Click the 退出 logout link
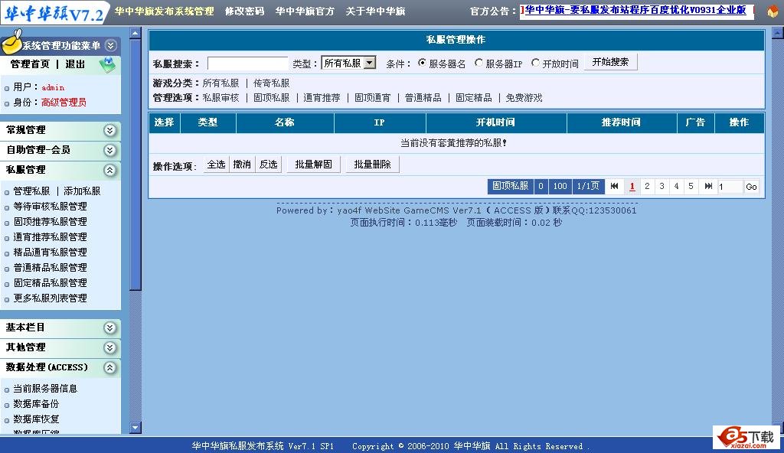 (75, 64)
